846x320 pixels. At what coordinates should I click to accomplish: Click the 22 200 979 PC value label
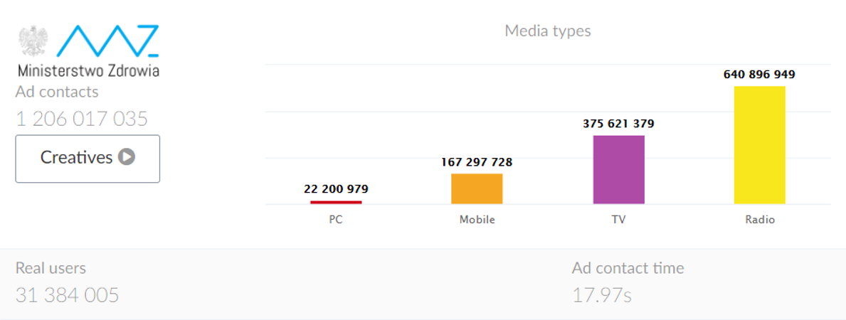click(x=336, y=189)
